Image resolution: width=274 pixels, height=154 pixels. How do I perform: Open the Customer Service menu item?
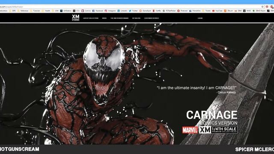tap(152, 18)
